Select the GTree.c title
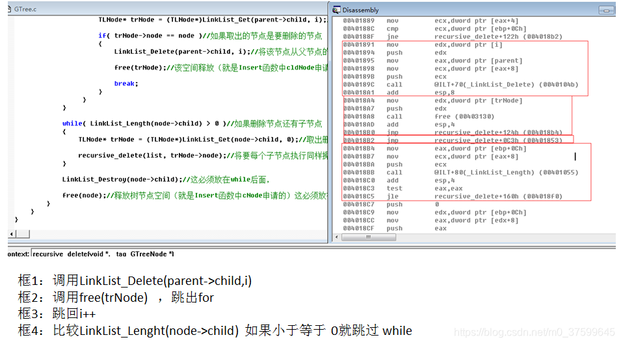Image resolution: width=621 pixels, height=344 pixels. pyautogui.click(x=25, y=8)
